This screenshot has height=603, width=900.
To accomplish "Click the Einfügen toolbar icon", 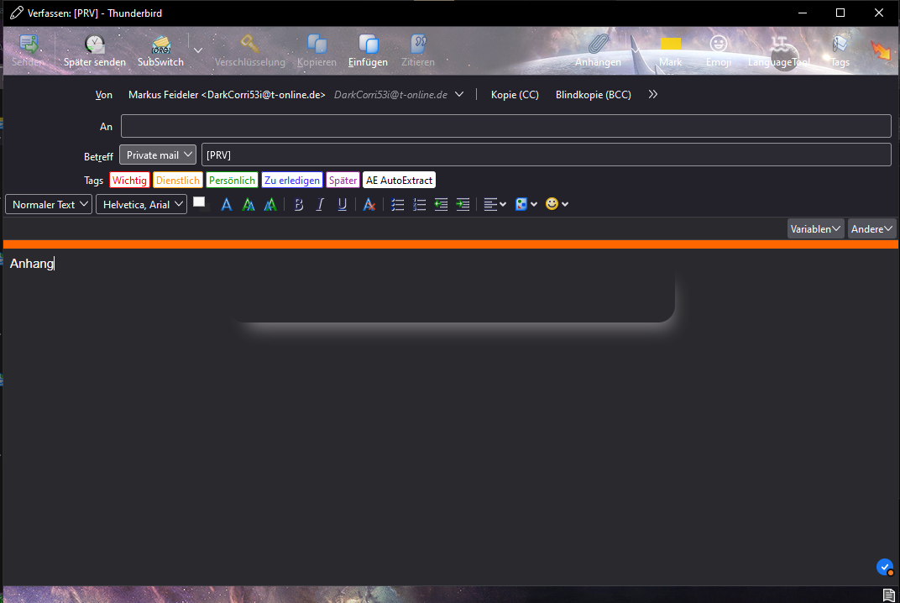I will click(368, 45).
